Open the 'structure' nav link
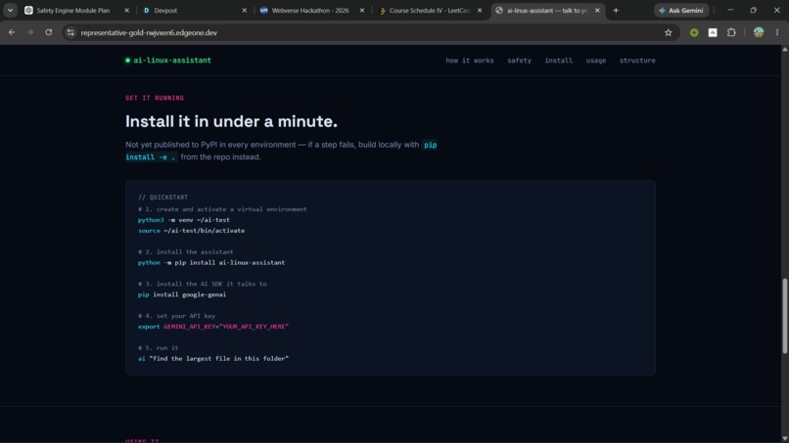 point(637,61)
